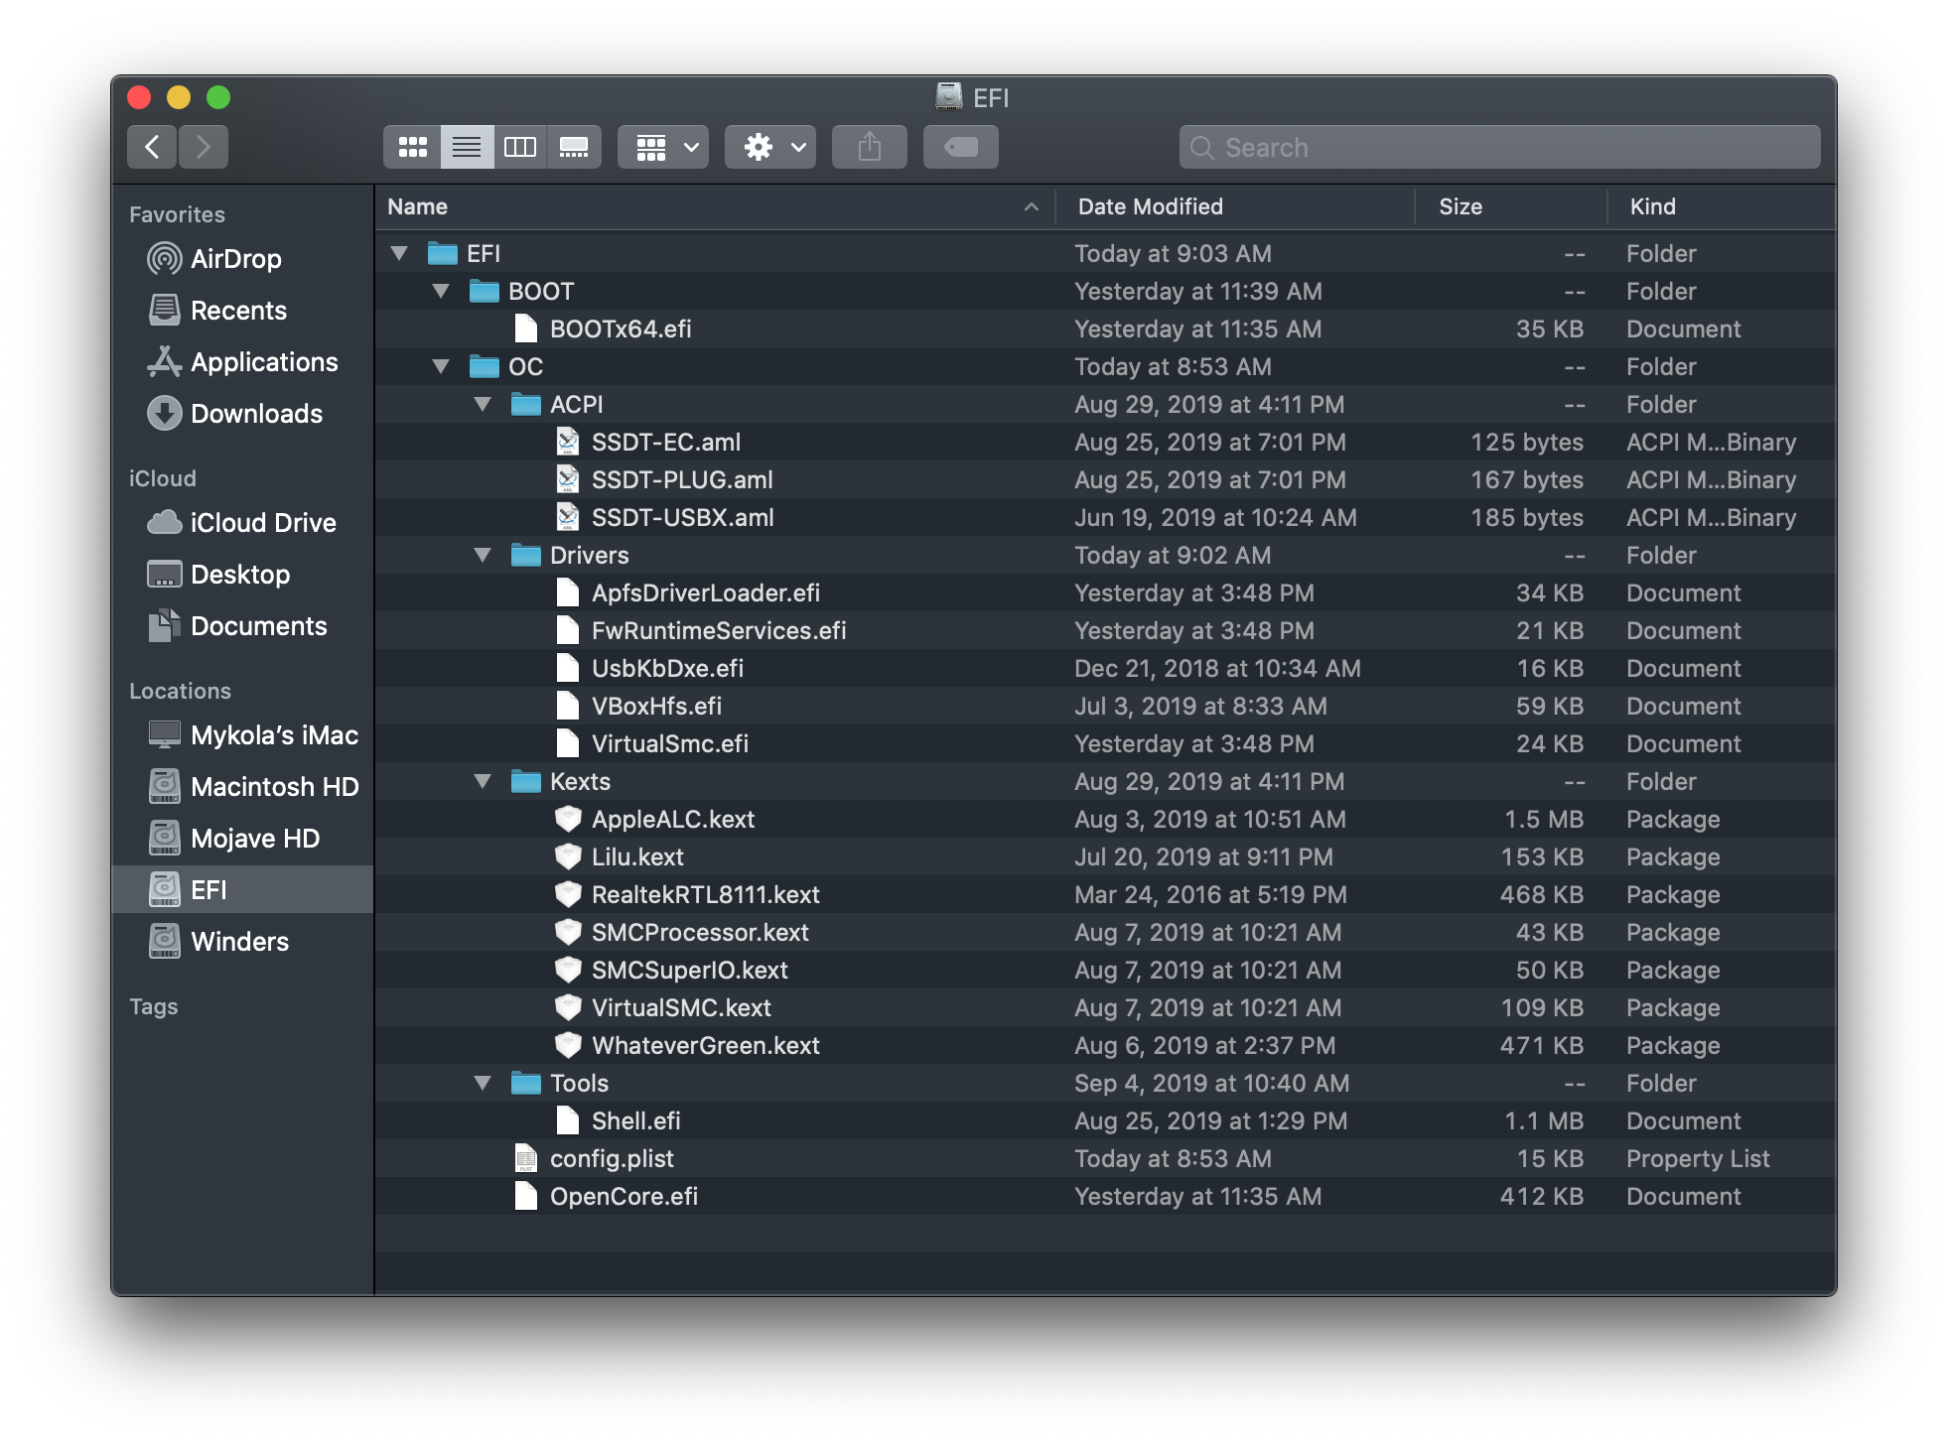This screenshot has width=1948, height=1443.
Task: Select the config.plist file icon
Action: (x=526, y=1158)
